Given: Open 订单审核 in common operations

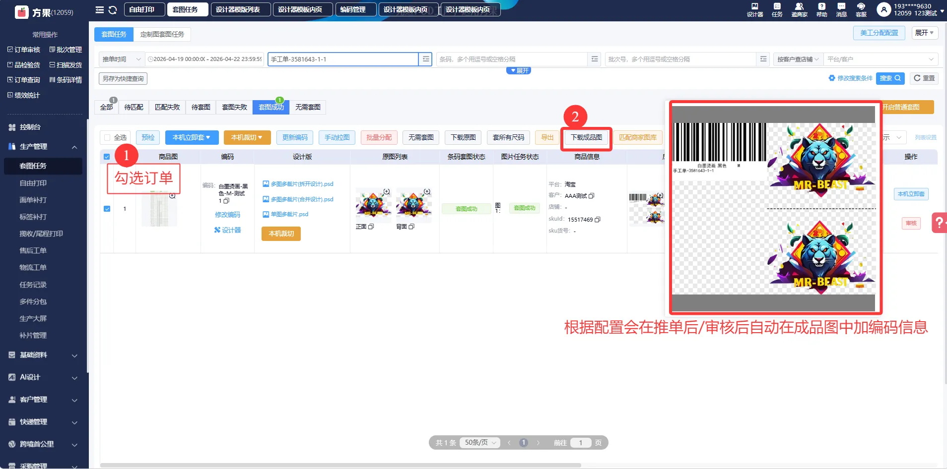Looking at the screenshot, I should tap(24, 50).
